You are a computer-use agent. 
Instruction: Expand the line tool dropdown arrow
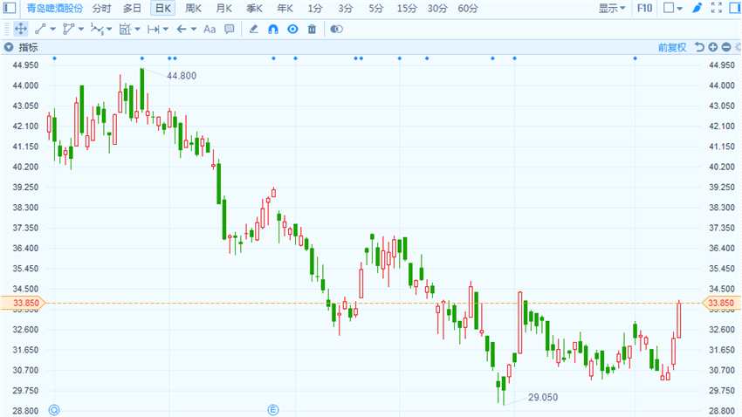pos(52,30)
